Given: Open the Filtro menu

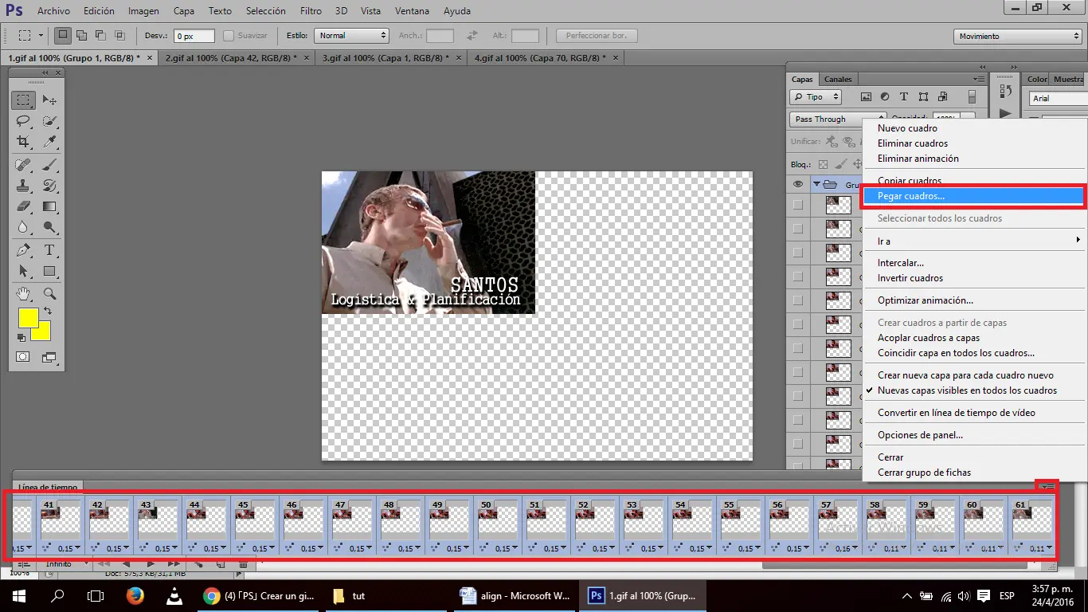Looking at the screenshot, I should [x=311, y=11].
